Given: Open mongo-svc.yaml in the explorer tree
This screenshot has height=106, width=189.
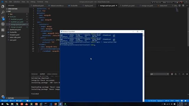Looking at the screenshot, I should (x=16, y=27).
